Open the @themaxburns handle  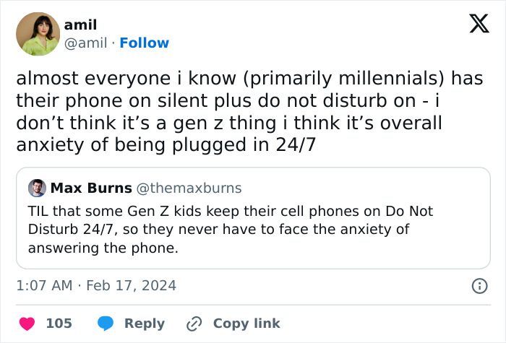[189, 188]
